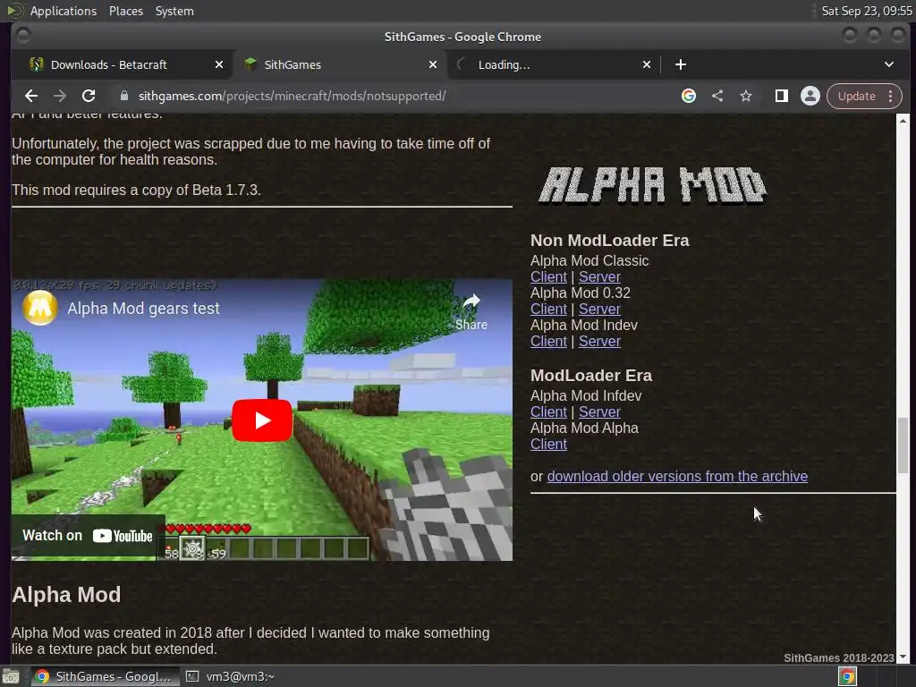Switch to SithGames Chrome in taskbar
Image resolution: width=916 pixels, height=687 pixels.
coord(104,676)
